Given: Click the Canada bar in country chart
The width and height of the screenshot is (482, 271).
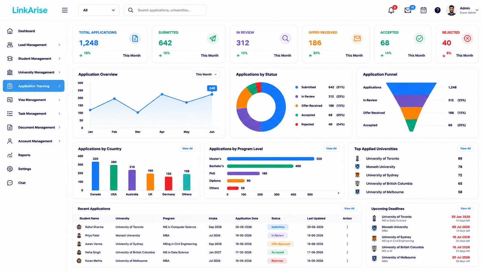Looking at the screenshot, I should click(x=95, y=176).
